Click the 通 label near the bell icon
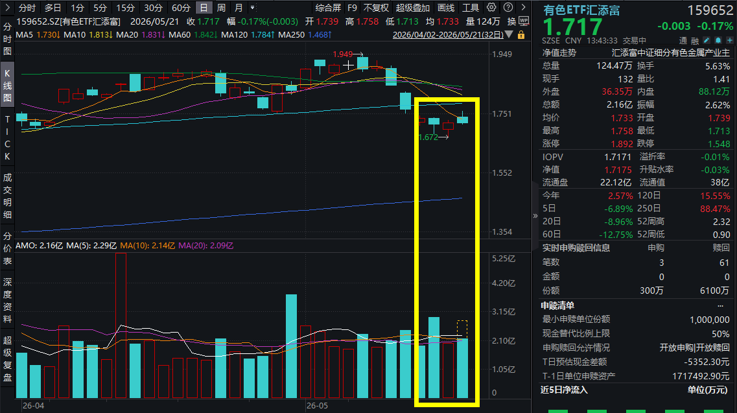737x413 pixels. 683,41
